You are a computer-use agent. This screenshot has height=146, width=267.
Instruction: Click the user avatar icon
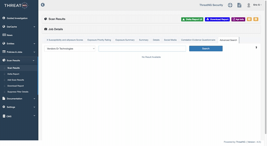249,5
